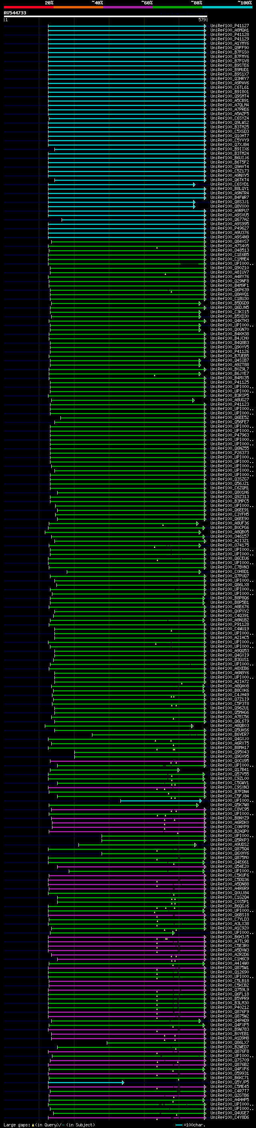Select the query name AV544733
Viewport: 256px width, 1128px height.
click(x=15, y=13)
